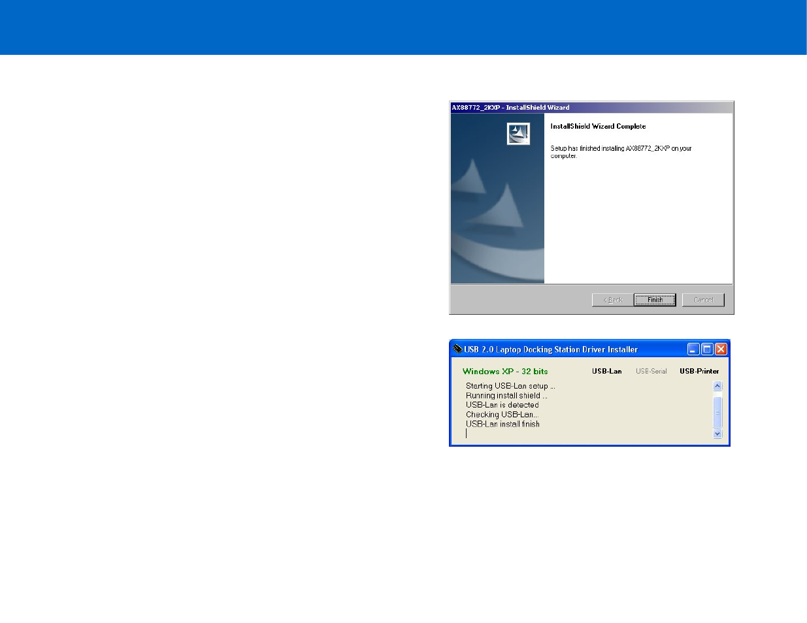
Task: Click the 'Windows XP - 32 bits' text
Action: click(505, 371)
